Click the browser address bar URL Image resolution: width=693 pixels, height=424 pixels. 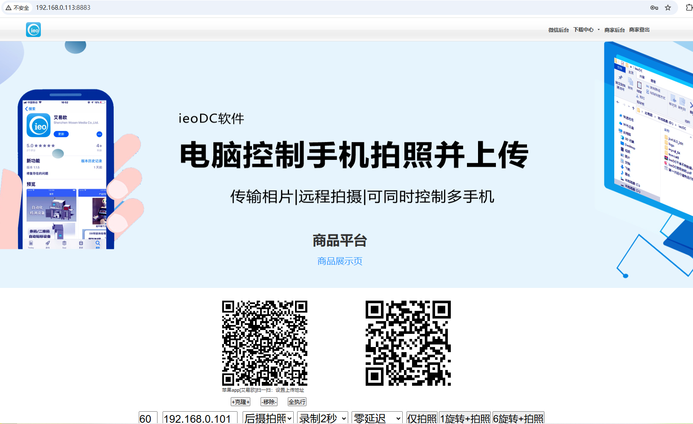(x=63, y=8)
